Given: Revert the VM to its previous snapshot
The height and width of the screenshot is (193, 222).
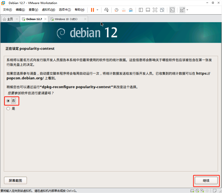Looking at the screenshot, I should tap(124, 10).
